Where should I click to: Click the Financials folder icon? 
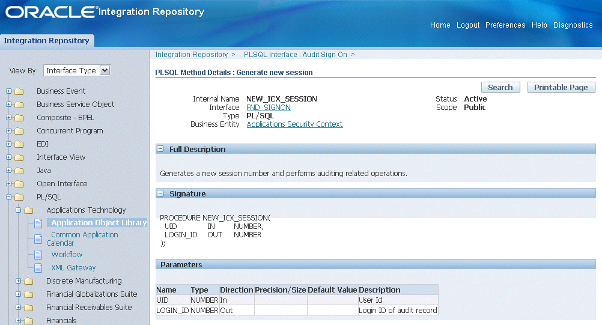pyautogui.click(x=28, y=321)
